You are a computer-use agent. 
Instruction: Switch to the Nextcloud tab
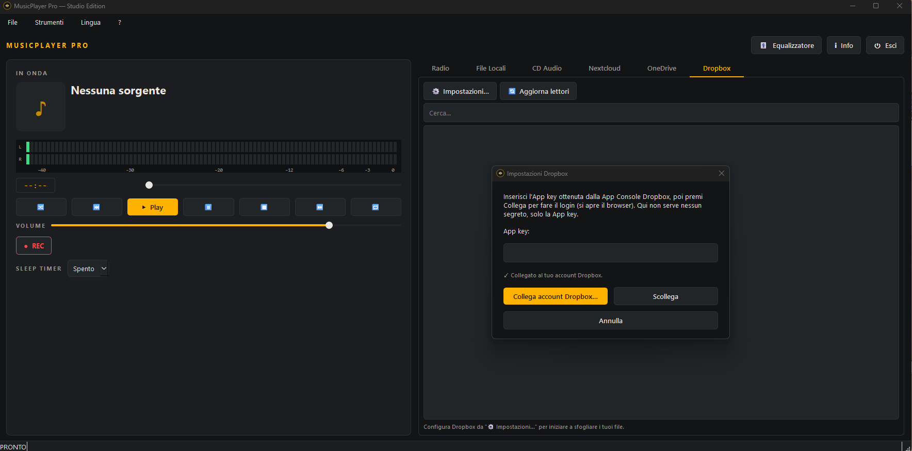(605, 68)
